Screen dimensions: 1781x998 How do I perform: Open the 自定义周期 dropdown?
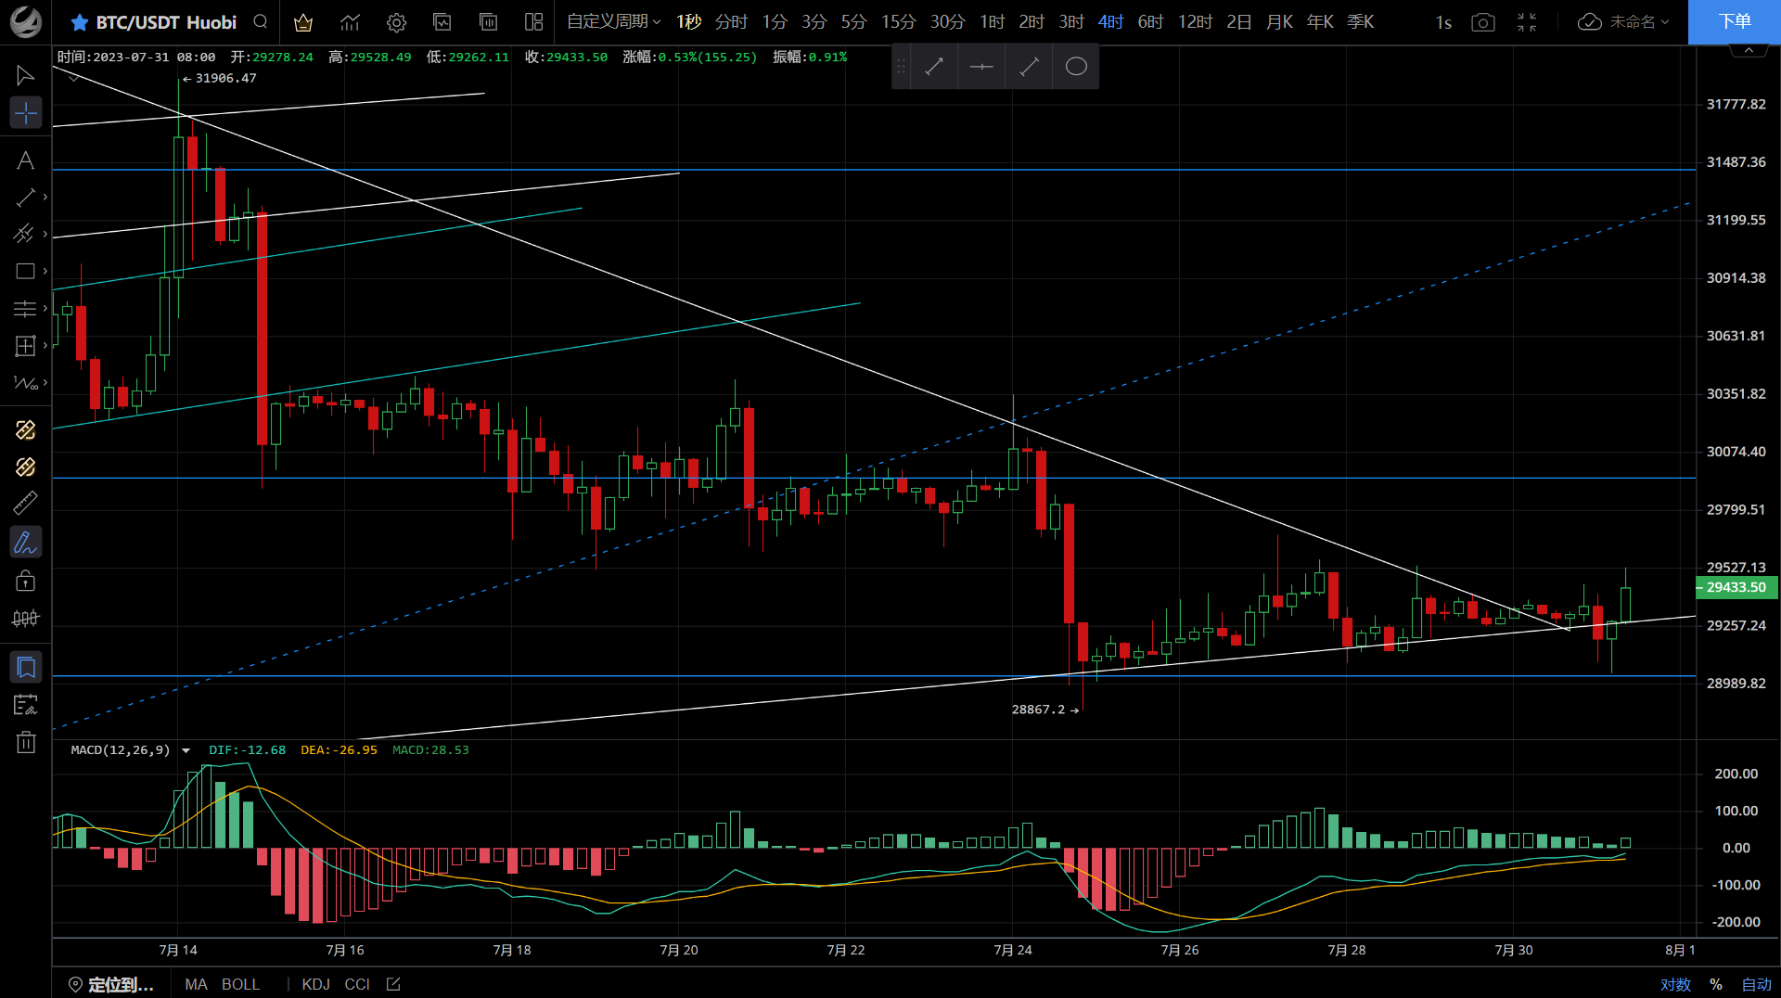(613, 22)
